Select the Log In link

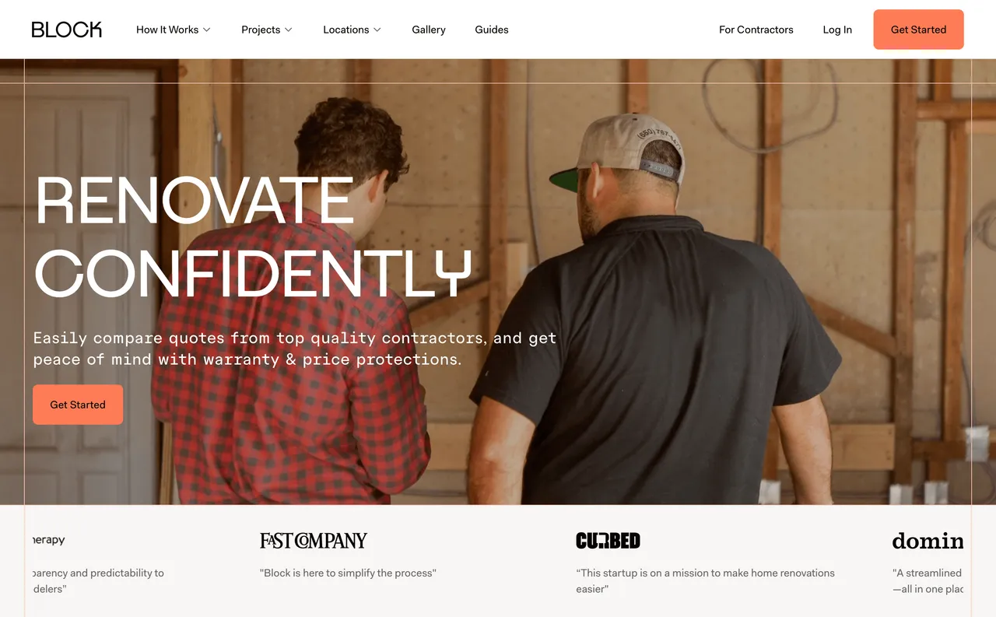pyautogui.click(x=837, y=30)
